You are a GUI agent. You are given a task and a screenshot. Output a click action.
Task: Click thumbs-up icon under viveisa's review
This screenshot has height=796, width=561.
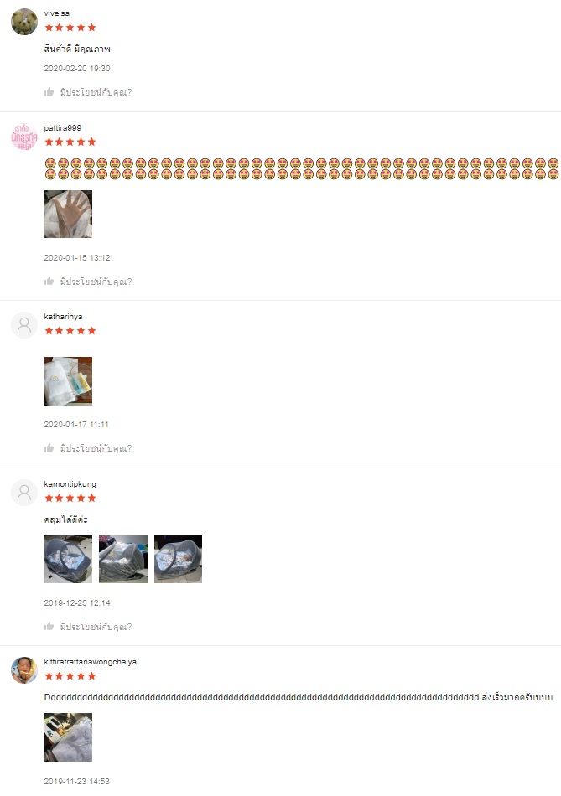(x=49, y=92)
